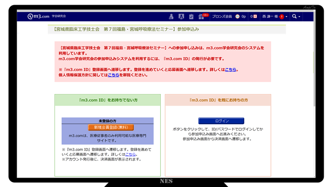Click the magnifying glass search icon
Viewport: 332px width, 187px height.
[294, 16]
